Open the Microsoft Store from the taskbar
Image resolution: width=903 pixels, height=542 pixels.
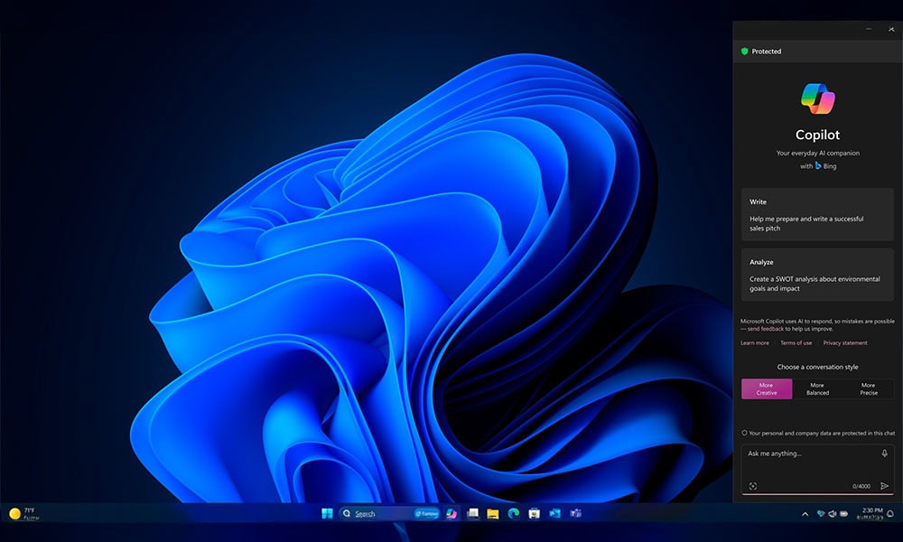(535, 513)
